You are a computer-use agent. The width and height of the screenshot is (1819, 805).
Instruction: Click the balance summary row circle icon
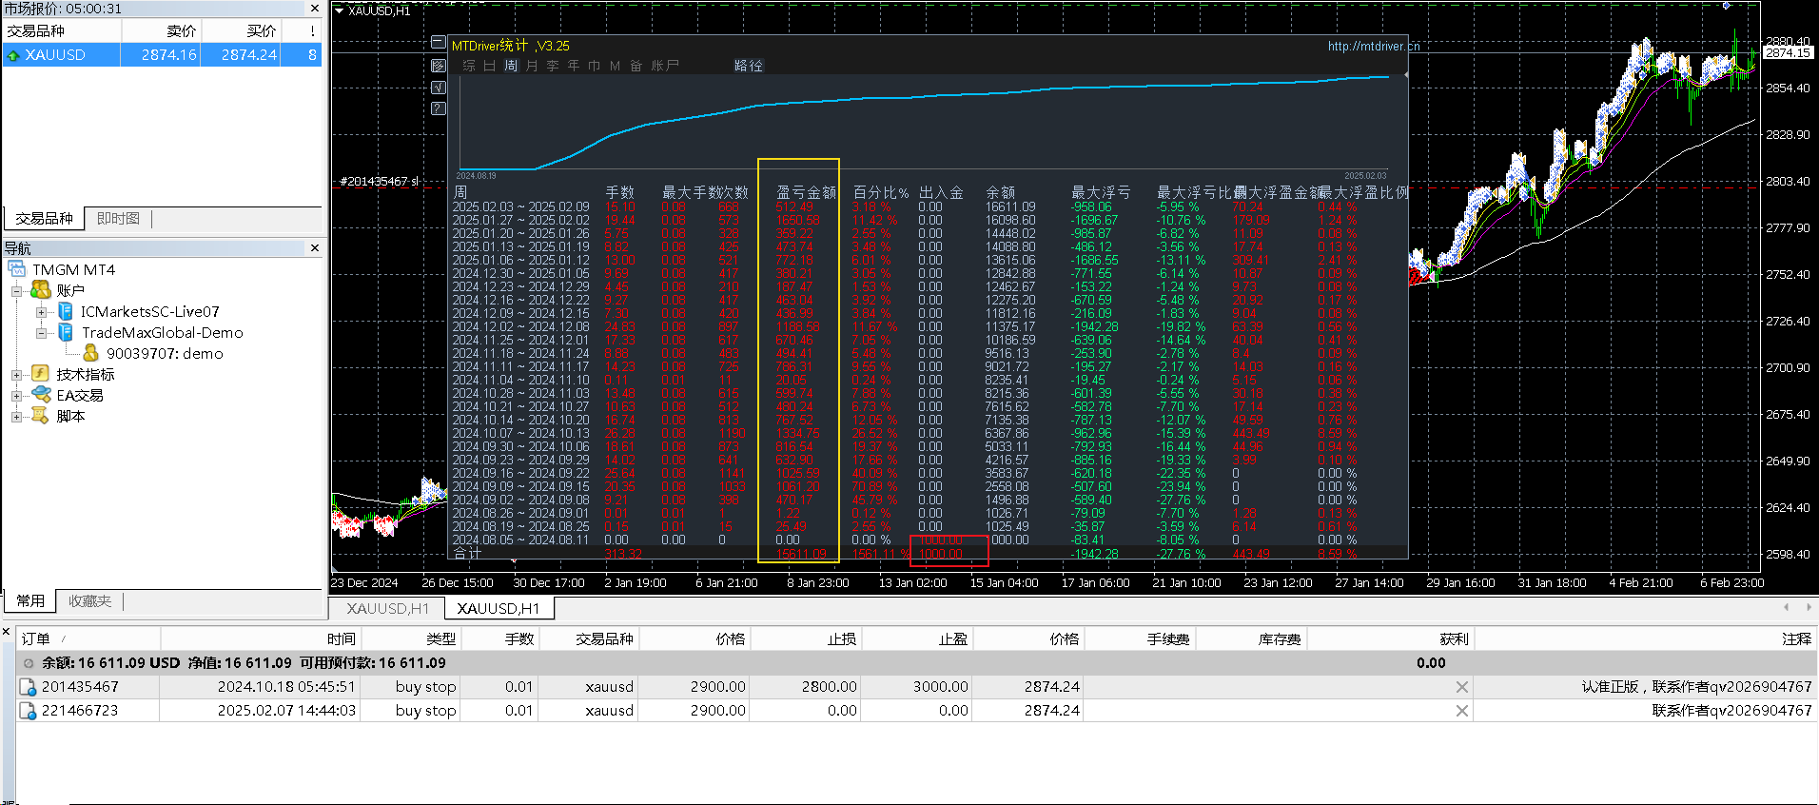coord(29,663)
